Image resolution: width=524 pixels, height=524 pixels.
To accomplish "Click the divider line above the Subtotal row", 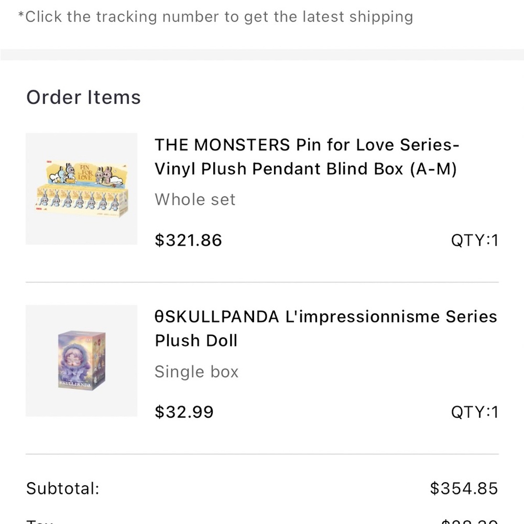I will [x=262, y=454].
